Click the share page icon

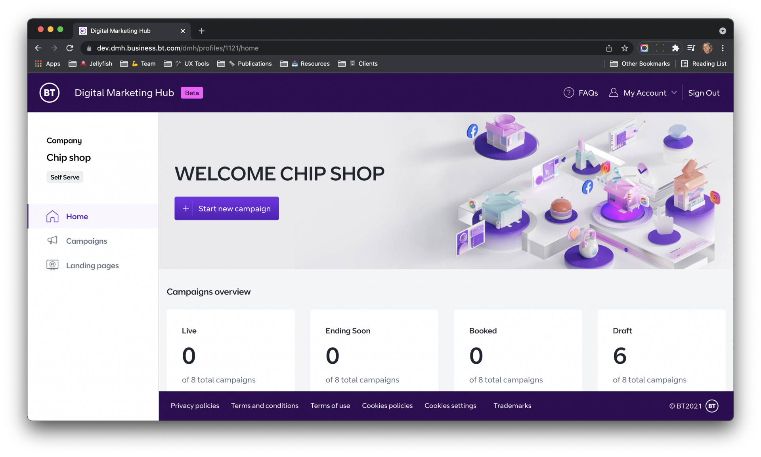click(x=609, y=48)
